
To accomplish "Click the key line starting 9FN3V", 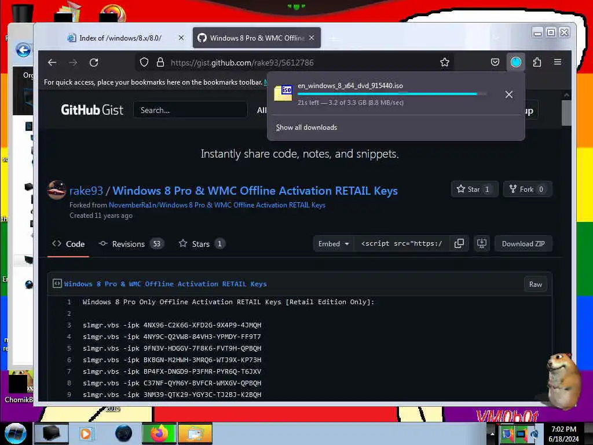I will click(172, 348).
